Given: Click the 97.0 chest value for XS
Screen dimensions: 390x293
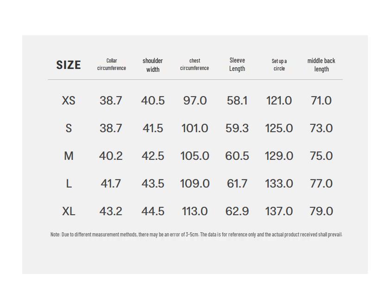Looking at the screenshot, I should point(195,101).
